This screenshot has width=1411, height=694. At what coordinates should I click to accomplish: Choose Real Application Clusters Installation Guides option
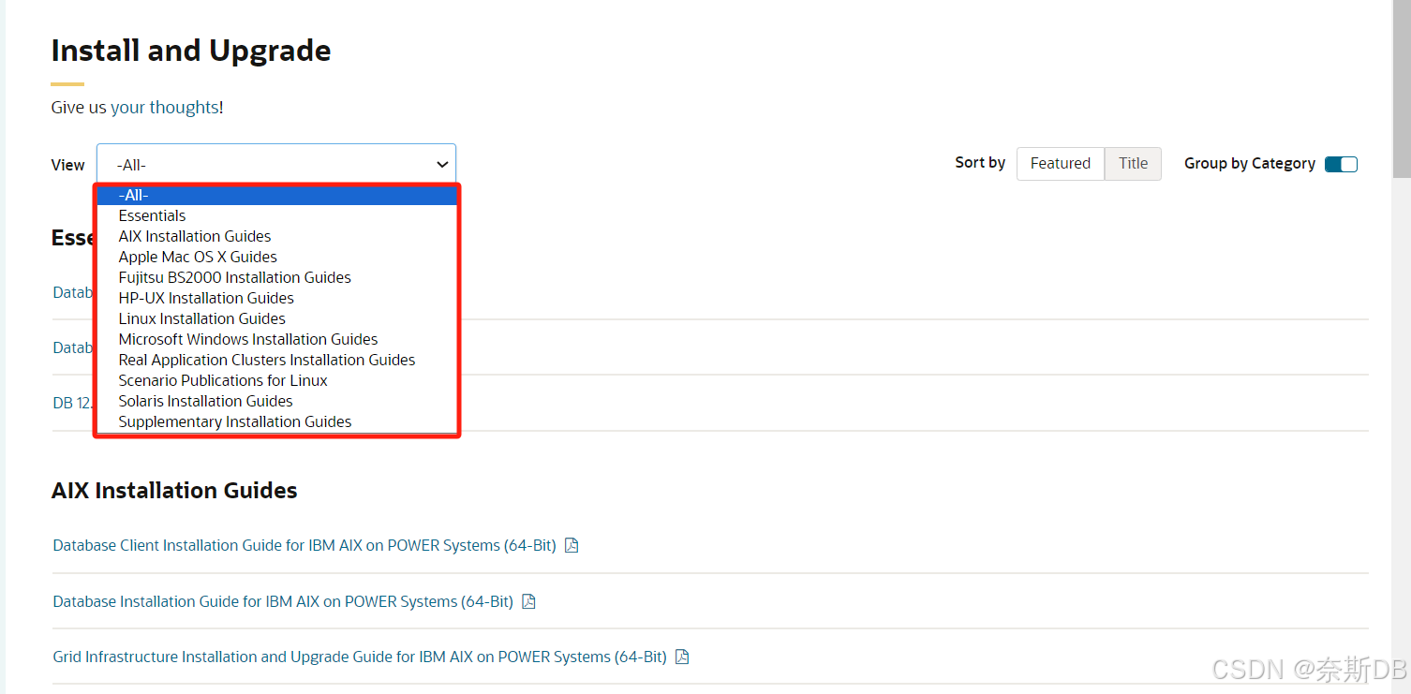click(x=277, y=360)
